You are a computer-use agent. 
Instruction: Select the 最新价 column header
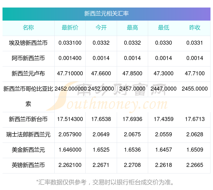point(70,28)
